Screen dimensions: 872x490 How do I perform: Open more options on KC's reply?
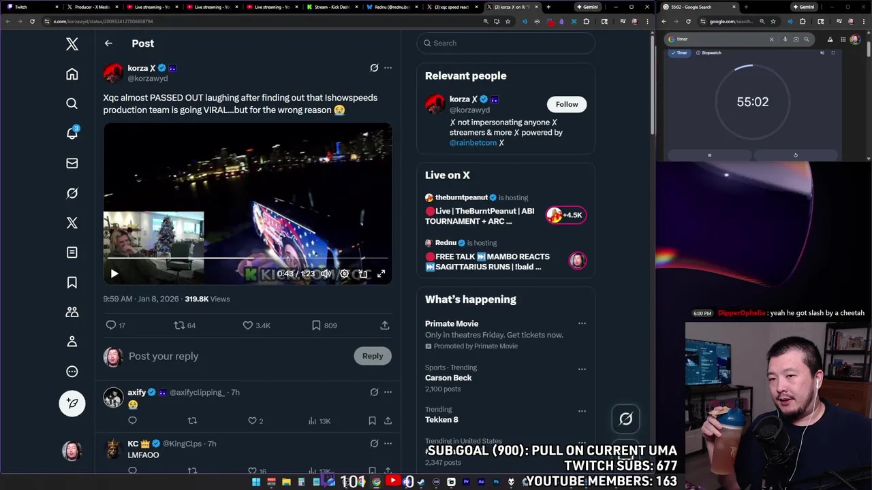click(388, 444)
